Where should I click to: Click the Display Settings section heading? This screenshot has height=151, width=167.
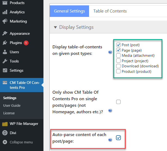76,27
